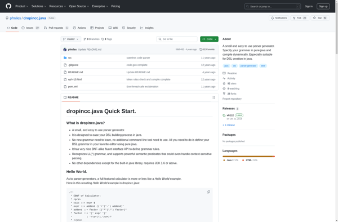Open the README.md file
The image size is (338, 222).
(75, 72)
